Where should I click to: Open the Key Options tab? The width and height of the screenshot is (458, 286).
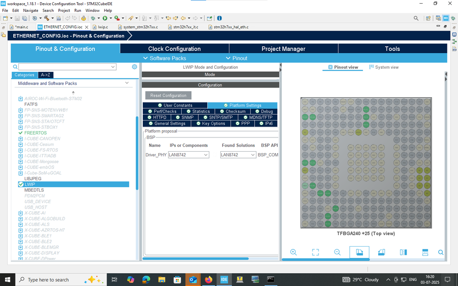pyautogui.click(x=211, y=123)
